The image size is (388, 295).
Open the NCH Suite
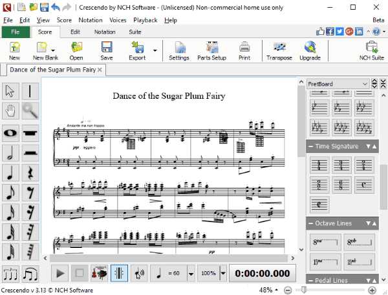click(x=371, y=50)
